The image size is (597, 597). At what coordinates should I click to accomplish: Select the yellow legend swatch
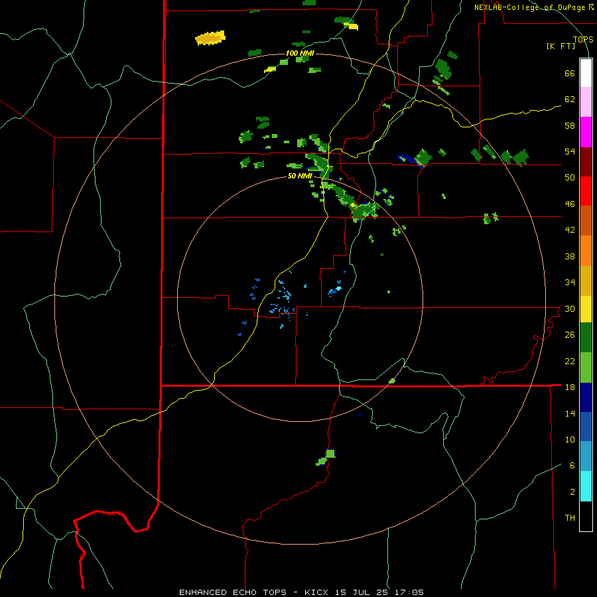[x=586, y=309]
